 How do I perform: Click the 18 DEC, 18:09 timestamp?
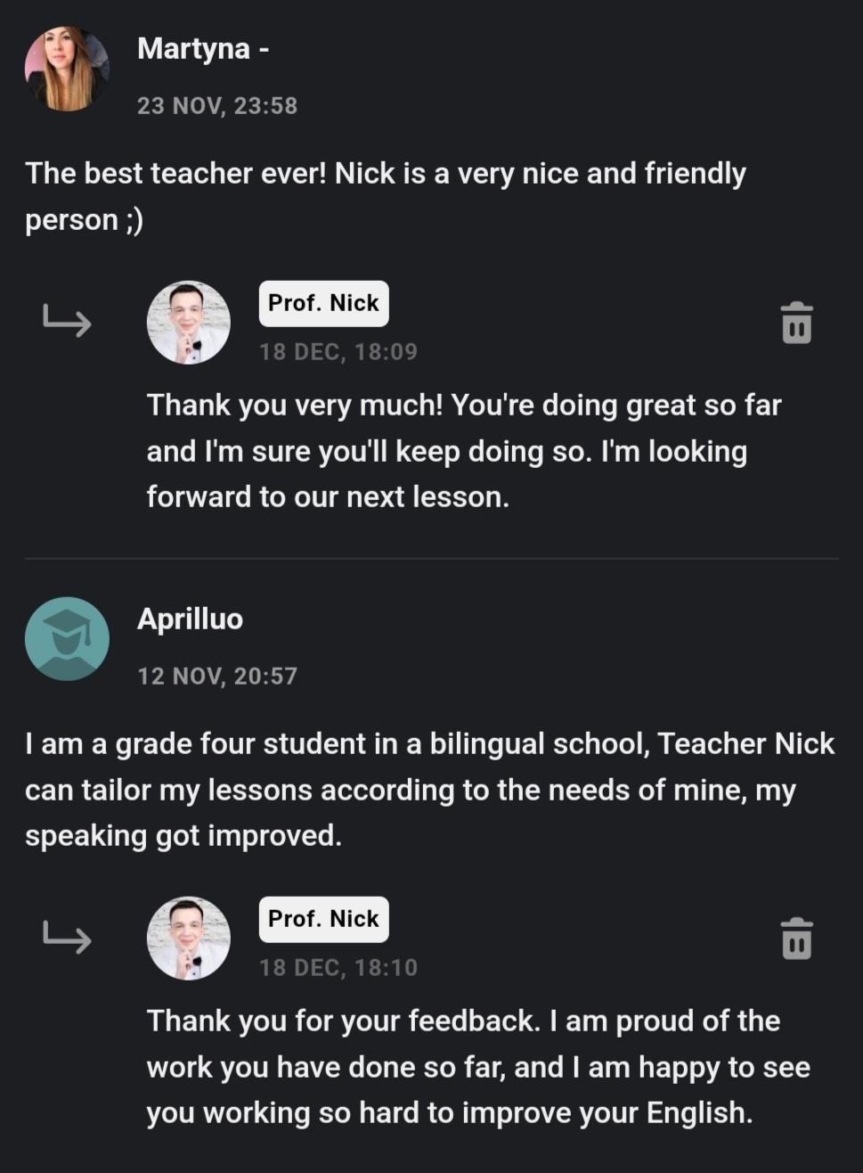point(338,351)
